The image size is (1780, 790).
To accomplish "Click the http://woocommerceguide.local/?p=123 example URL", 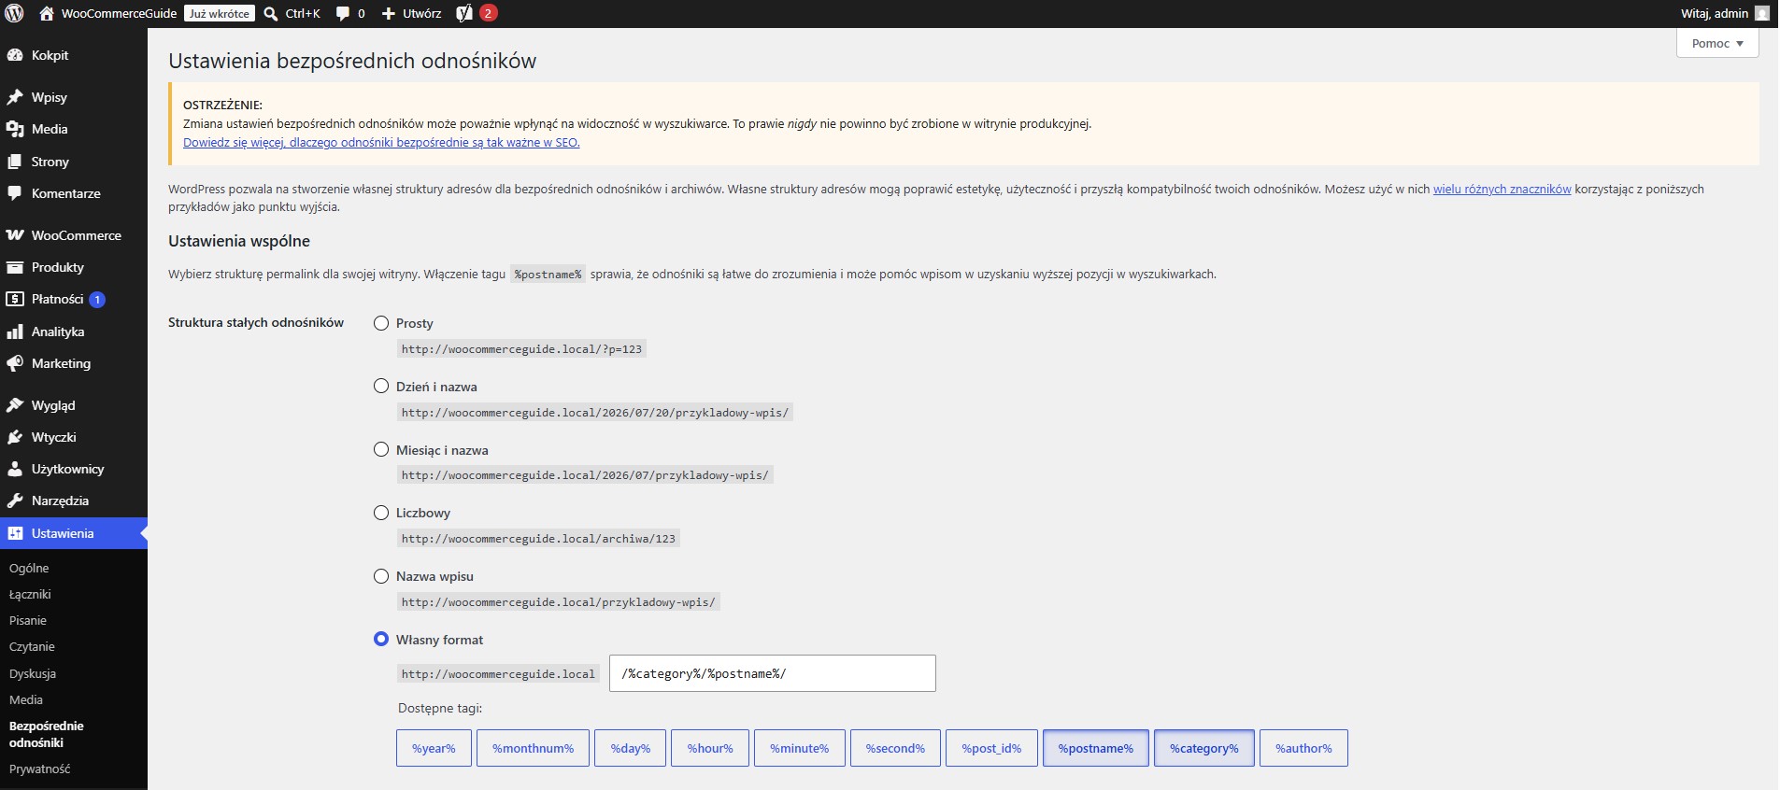I will pos(521,349).
